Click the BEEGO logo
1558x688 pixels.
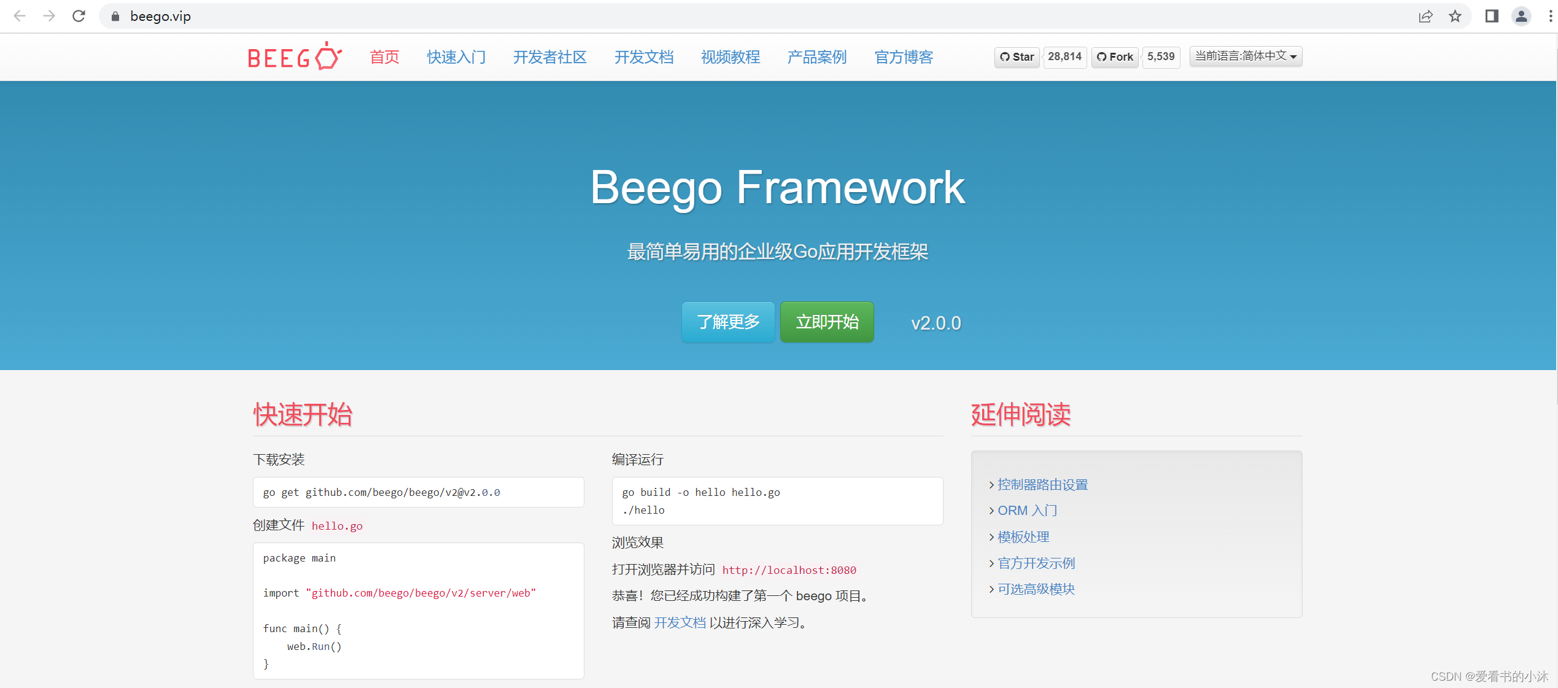pos(294,56)
